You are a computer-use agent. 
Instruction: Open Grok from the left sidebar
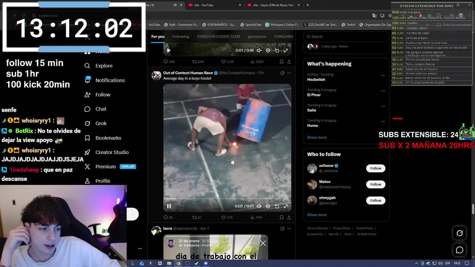point(95,123)
